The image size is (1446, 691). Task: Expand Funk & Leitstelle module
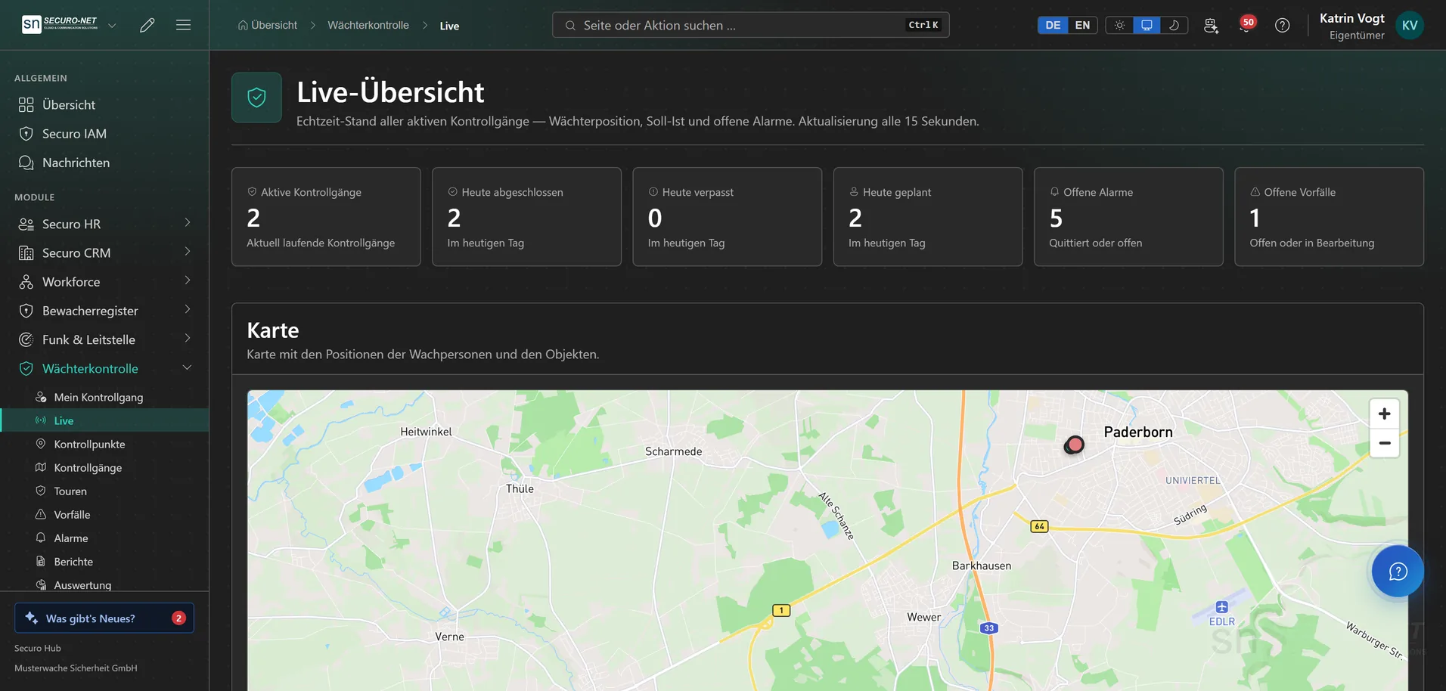(x=104, y=339)
